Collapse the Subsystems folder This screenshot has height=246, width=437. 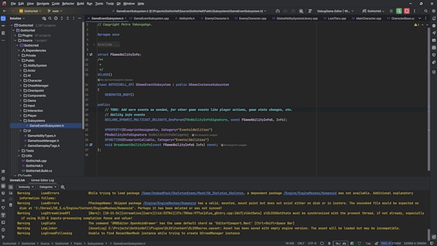21,121
